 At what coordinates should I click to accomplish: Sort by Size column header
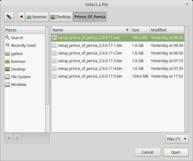[140, 30]
